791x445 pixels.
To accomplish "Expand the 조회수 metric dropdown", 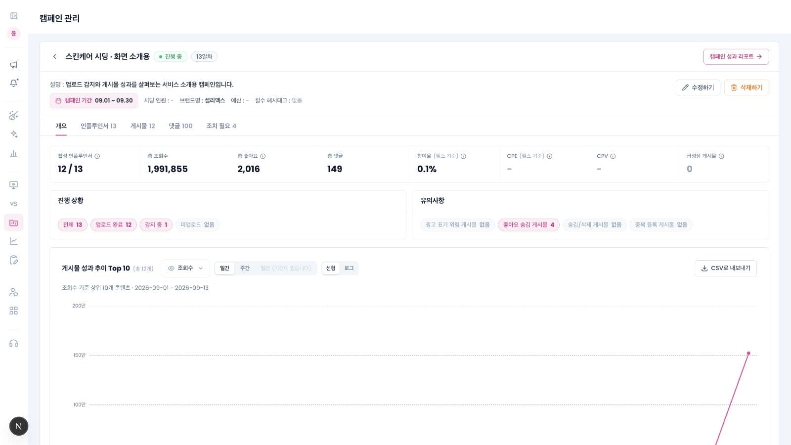I will [x=186, y=268].
